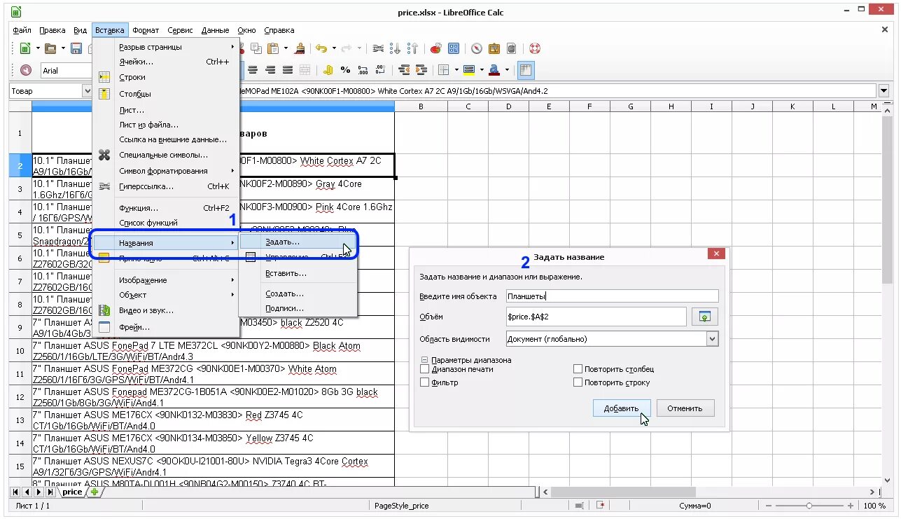The height and width of the screenshot is (519, 901).
Task: Click the Shrink range button beside Объём
Action: (x=705, y=317)
